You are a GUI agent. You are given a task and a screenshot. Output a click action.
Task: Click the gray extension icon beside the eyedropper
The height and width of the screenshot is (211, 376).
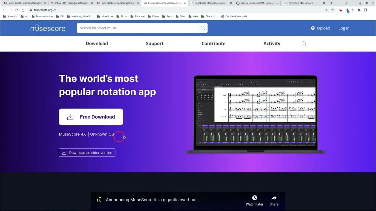353,10
